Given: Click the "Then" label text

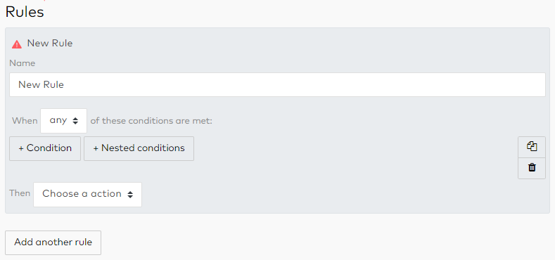Looking at the screenshot, I should tap(20, 193).
